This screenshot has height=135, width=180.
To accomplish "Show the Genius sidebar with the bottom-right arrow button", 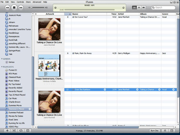I will pos(172,131).
